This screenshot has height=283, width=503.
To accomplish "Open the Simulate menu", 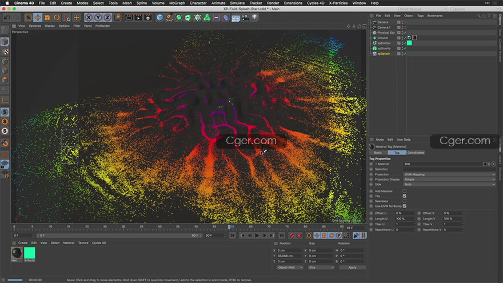I will [x=237, y=3].
